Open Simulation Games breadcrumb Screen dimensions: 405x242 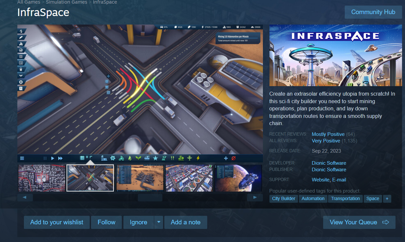pos(66,2)
